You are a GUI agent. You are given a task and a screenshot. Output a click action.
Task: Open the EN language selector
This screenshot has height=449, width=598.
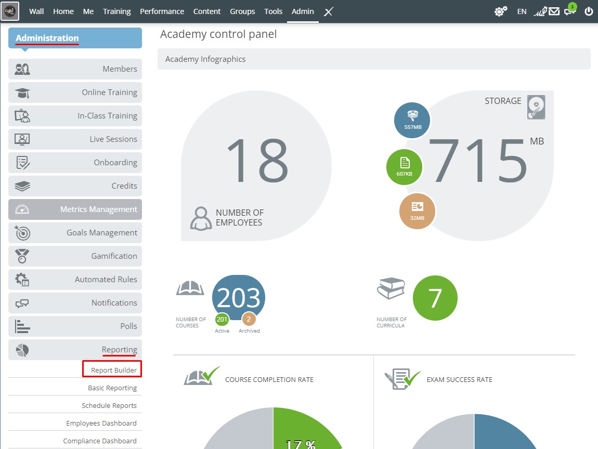pos(522,11)
